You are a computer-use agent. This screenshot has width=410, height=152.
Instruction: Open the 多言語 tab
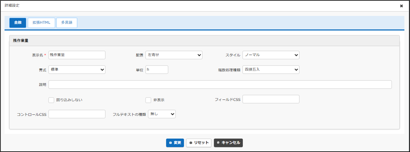[x=67, y=23]
